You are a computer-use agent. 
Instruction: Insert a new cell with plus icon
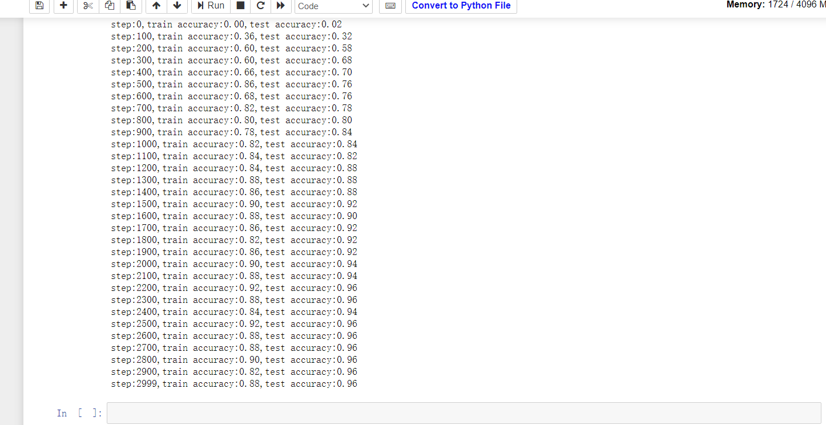pos(63,6)
